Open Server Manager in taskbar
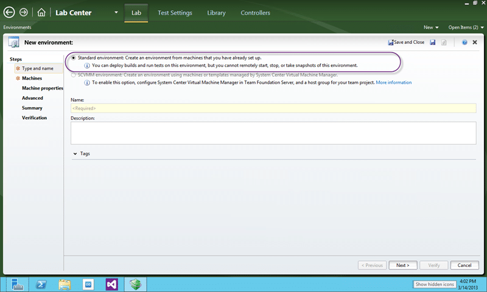The height and width of the screenshot is (292, 487). pyautogui.click(x=17, y=284)
